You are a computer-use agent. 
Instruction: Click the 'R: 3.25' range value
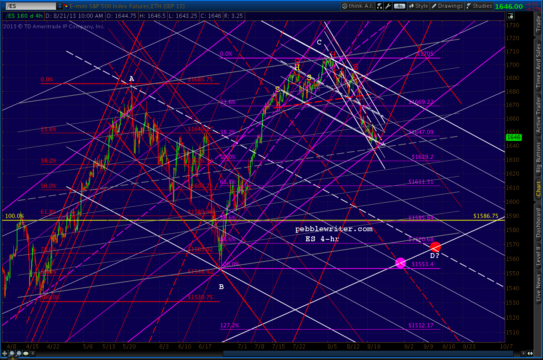click(x=233, y=16)
